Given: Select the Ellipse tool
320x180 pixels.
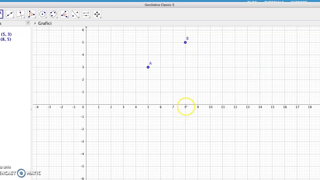Looking at the screenshot, I should point(53,14).
